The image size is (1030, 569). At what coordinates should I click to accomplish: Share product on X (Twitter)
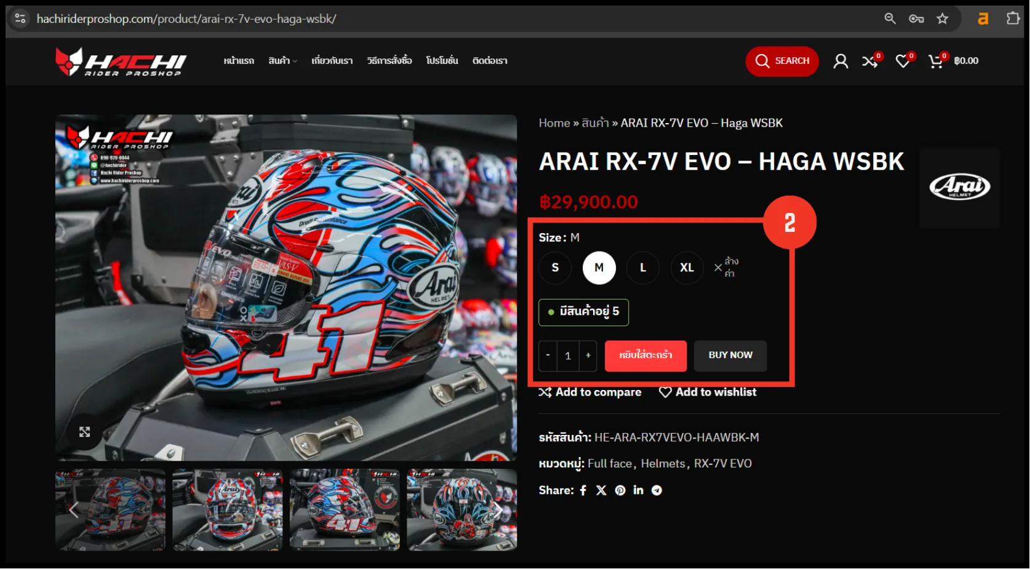pos(601,490)
